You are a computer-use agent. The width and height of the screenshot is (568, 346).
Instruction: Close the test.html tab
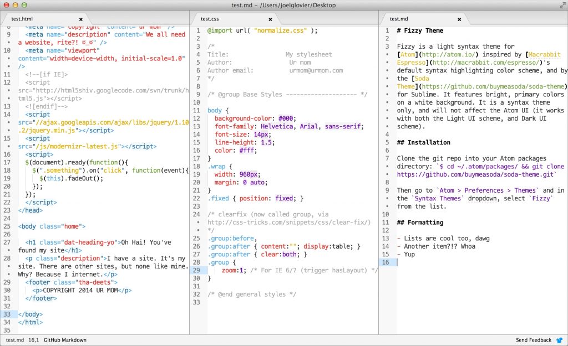coord(80,19)
